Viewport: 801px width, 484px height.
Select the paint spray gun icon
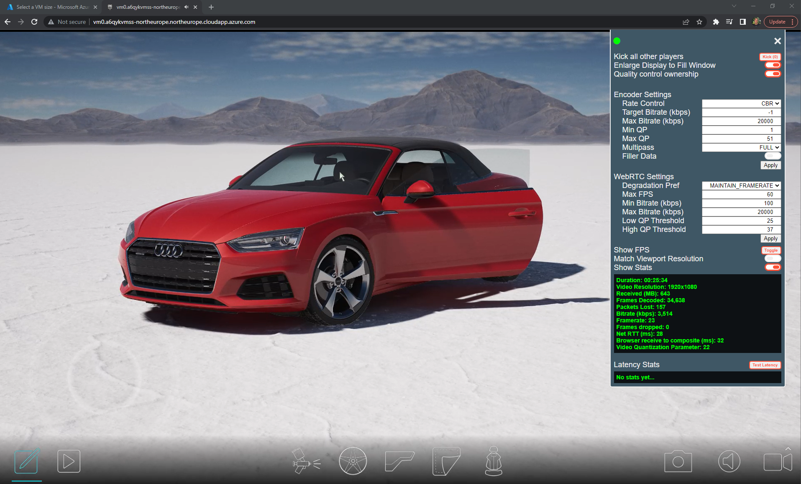pos(306,461)
